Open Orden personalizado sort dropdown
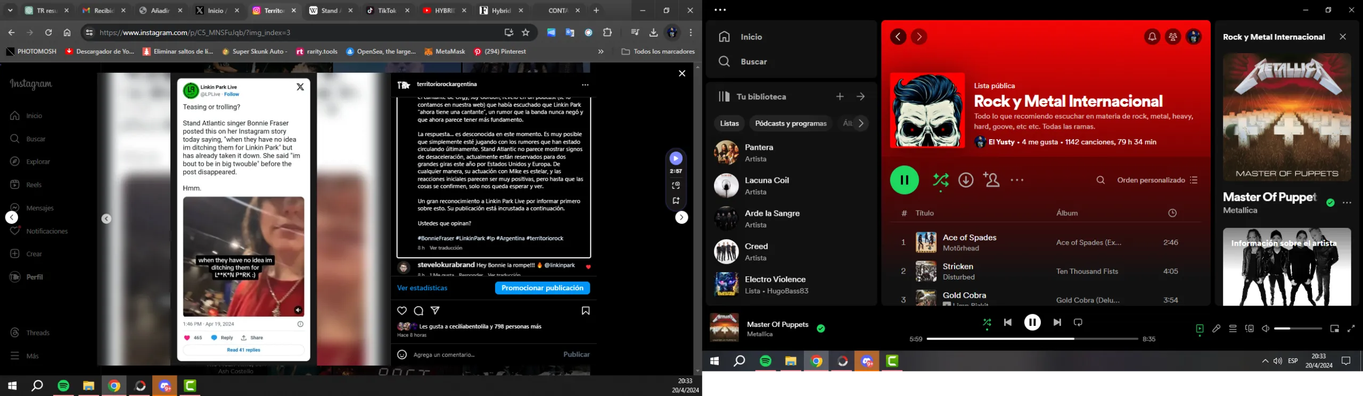Image resolution: width=1363 pixels, height=396 pixels. (x=1157, y=181)
